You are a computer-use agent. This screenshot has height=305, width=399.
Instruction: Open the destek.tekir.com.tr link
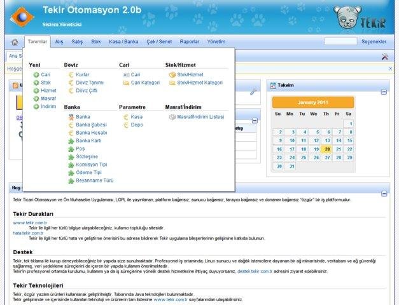[255, 271]
